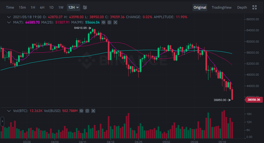Remove the Volume indicator
This screenshot has height=143, width=264.
click(x=93, y=111)
